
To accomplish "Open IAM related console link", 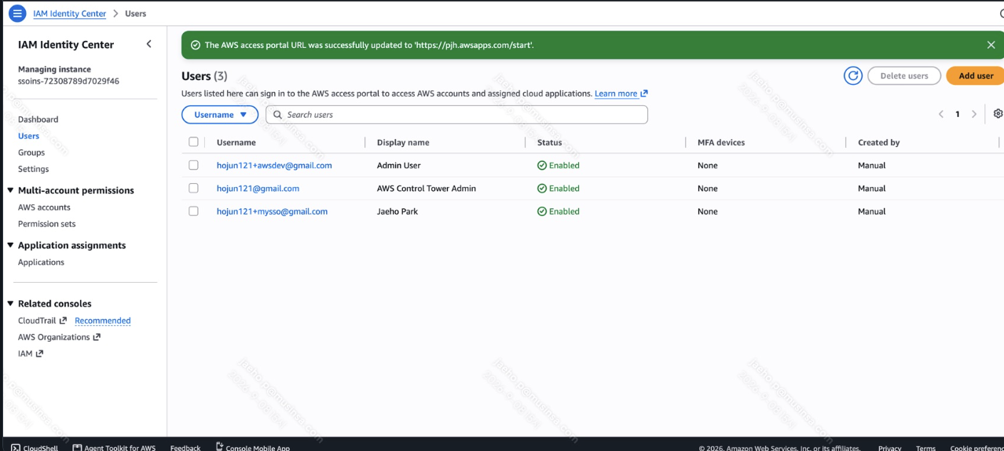I will click(x=31, y=354).
